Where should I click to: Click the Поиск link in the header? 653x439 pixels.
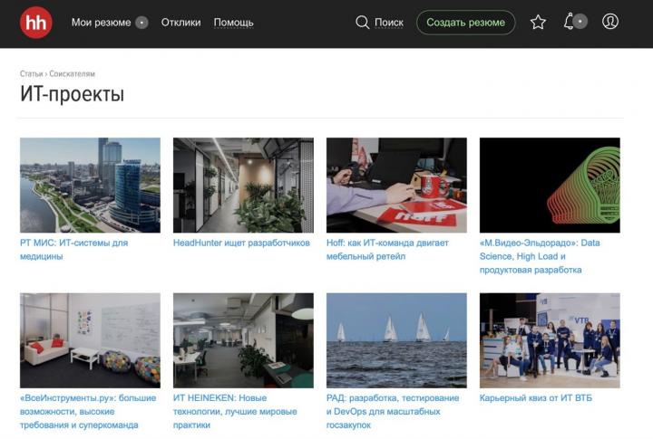click(389, 23)
